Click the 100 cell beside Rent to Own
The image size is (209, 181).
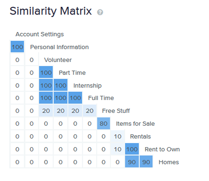(132, 149)
